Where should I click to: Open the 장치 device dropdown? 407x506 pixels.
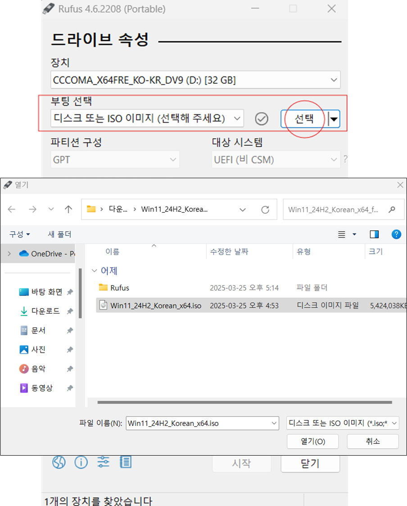coord(195,80)
